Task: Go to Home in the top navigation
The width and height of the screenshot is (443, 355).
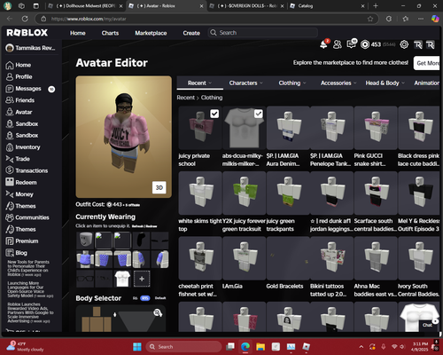Action: (x=78, y=33)
